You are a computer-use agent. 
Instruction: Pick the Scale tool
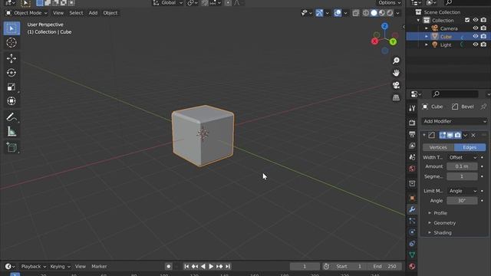click(x=12, y=87)
